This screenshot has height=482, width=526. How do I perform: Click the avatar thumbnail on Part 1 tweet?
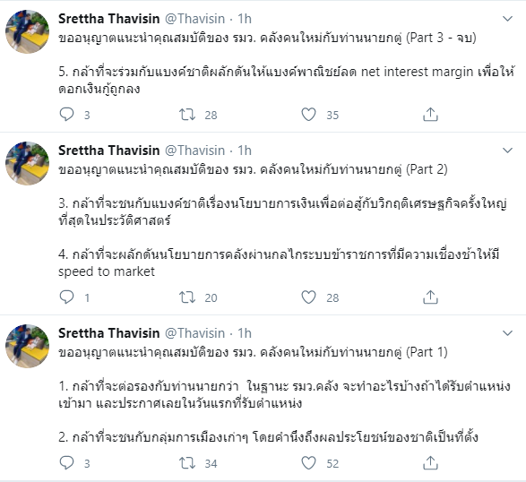(28, 346)
